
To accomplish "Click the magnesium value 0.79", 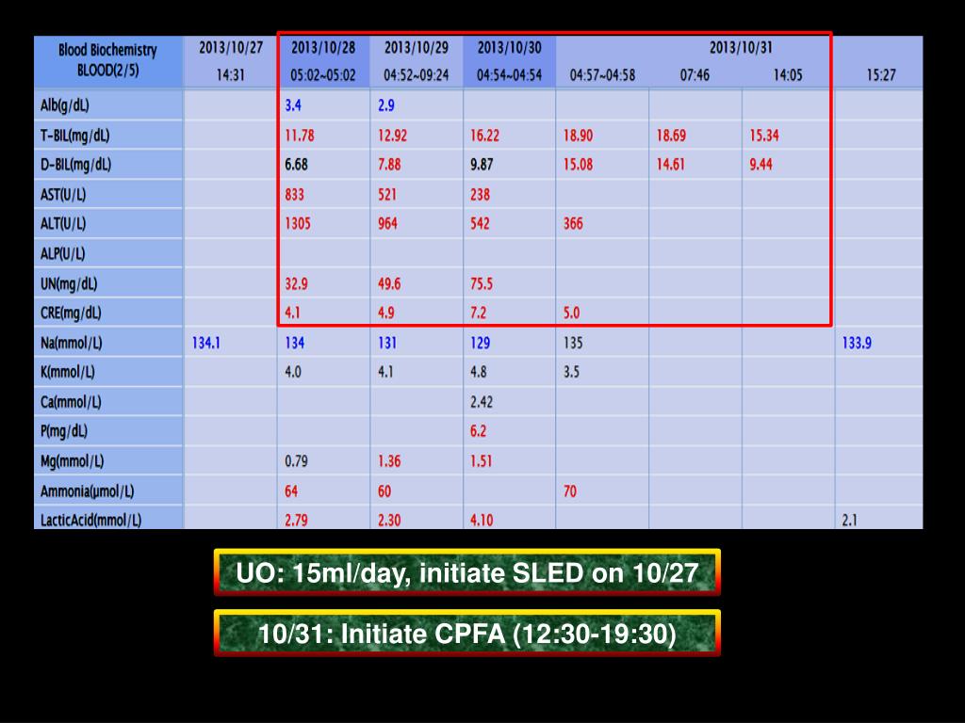I will tap(296, 460).
